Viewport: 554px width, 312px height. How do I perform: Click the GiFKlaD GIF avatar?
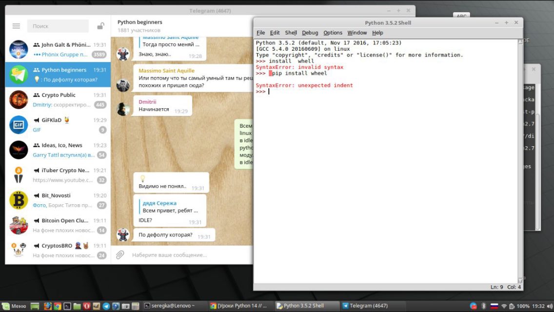tap(19, 125)
